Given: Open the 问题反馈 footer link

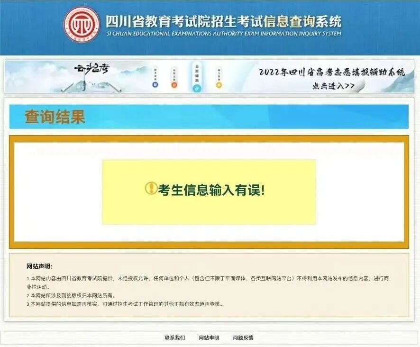Looking at the screenshot, I should [x=243, y=338].
